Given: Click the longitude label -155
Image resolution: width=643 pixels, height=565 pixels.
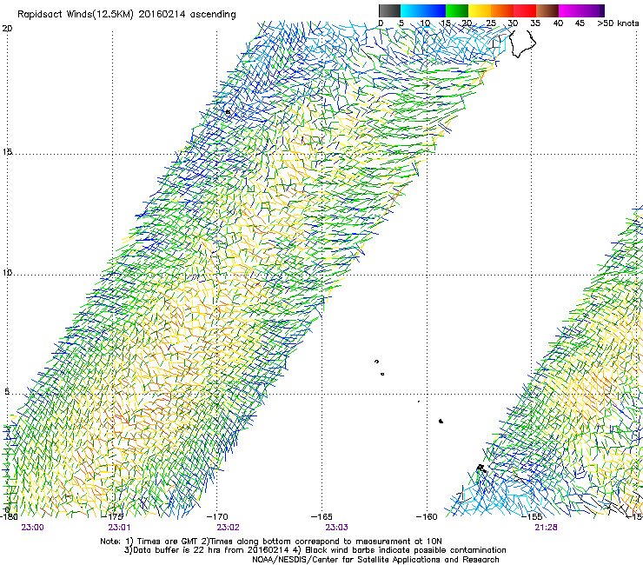Looking at the screenshot, I should (x=532, y=517).
